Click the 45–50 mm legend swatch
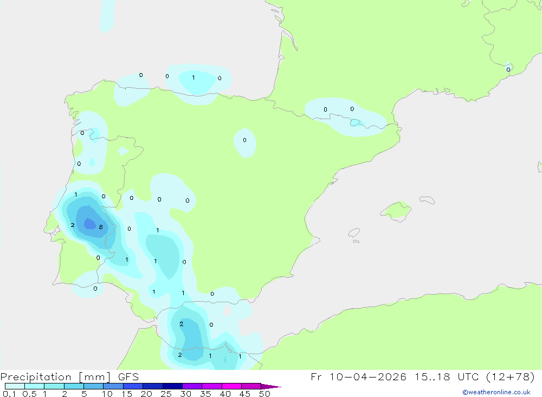The width and height of the screenshot is (542, 397). (251, 386)
